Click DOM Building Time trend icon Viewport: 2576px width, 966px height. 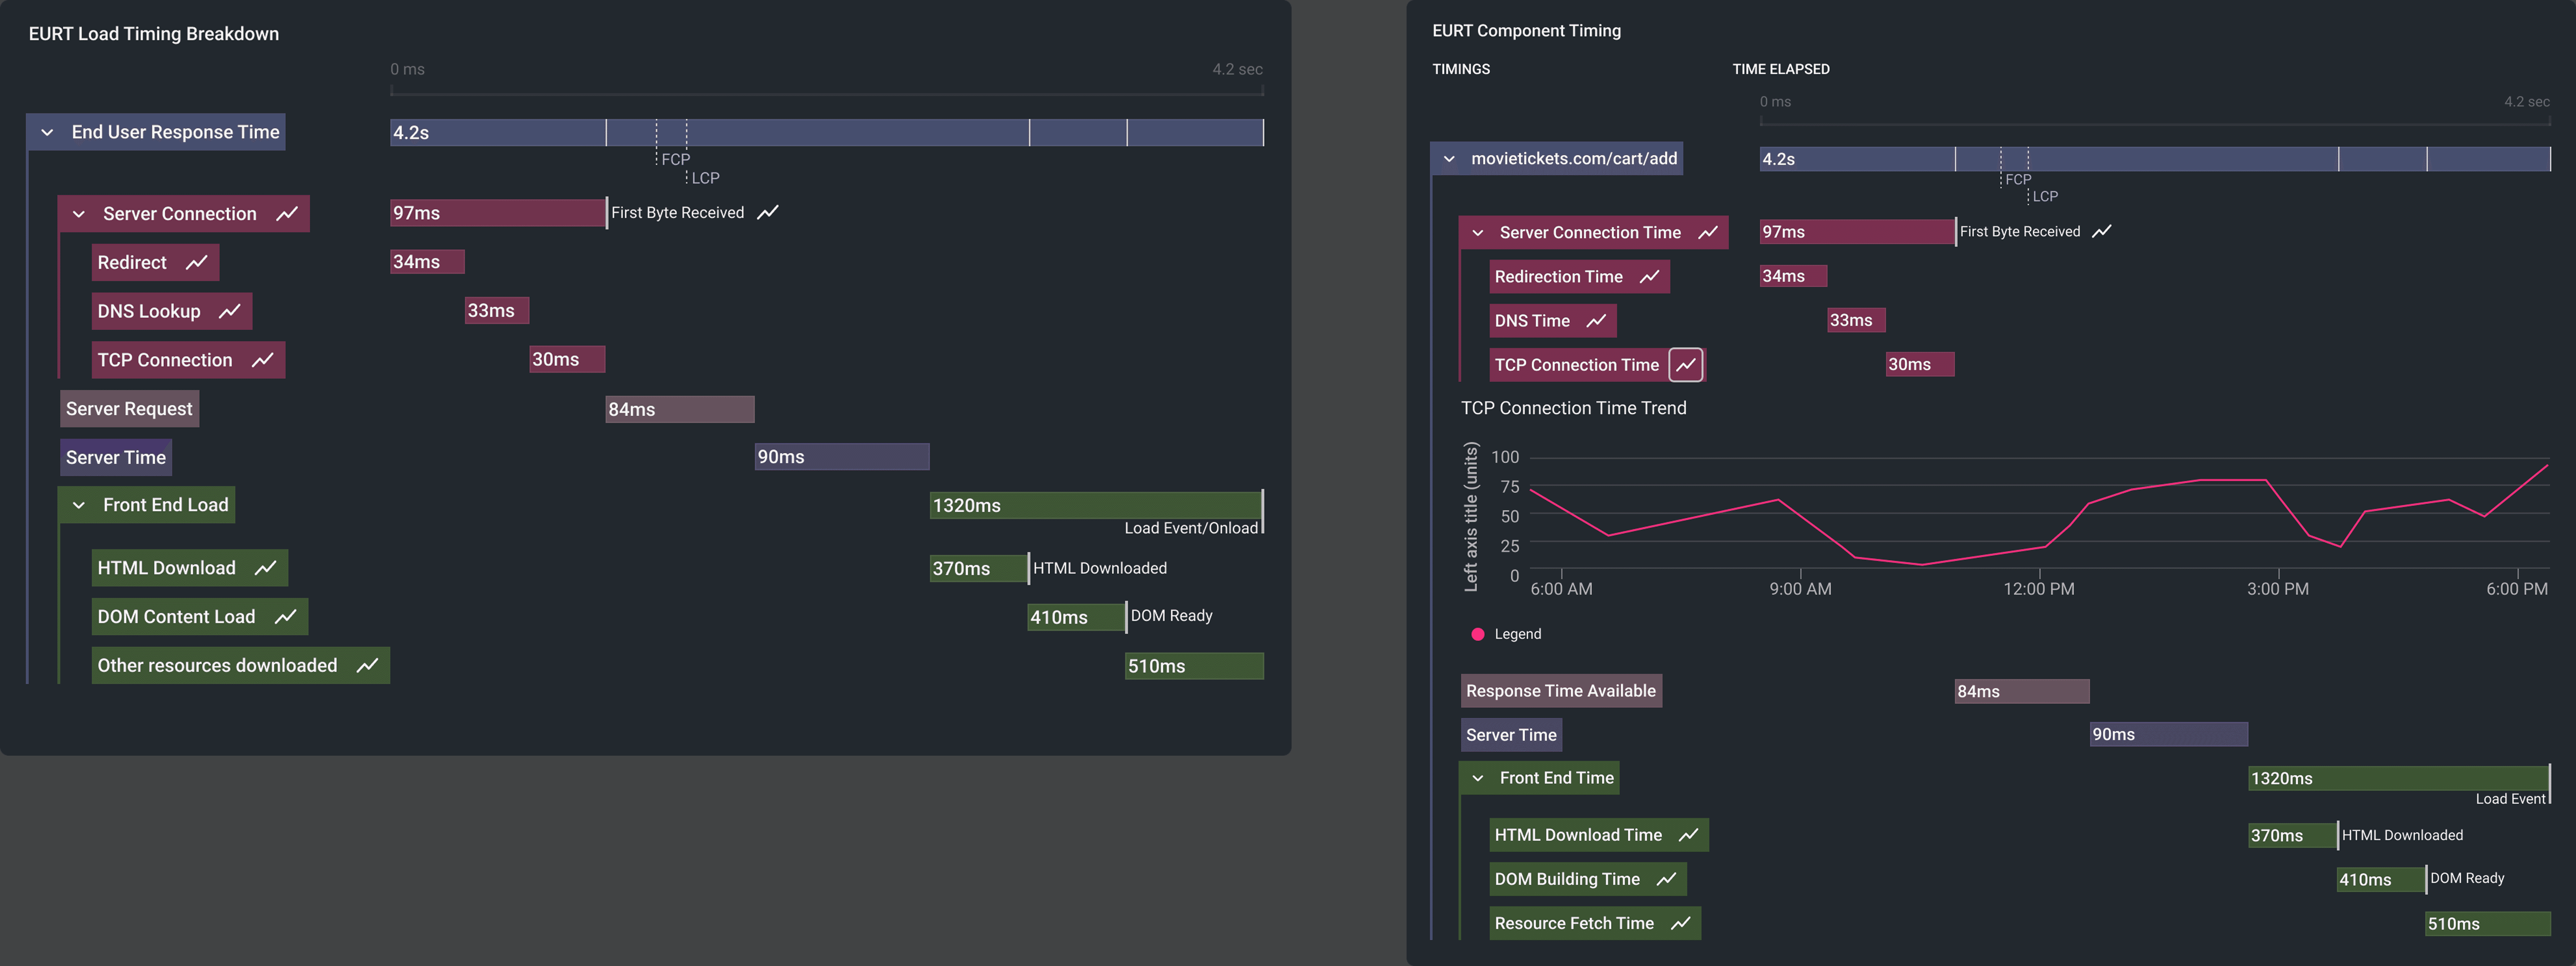(1666, 879)
